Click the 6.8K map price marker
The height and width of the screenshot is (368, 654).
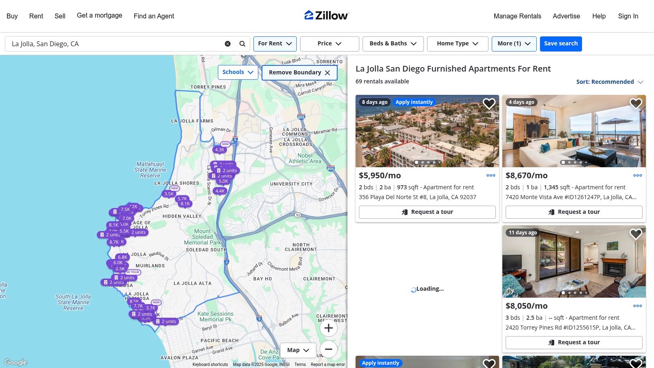point(122,257)
